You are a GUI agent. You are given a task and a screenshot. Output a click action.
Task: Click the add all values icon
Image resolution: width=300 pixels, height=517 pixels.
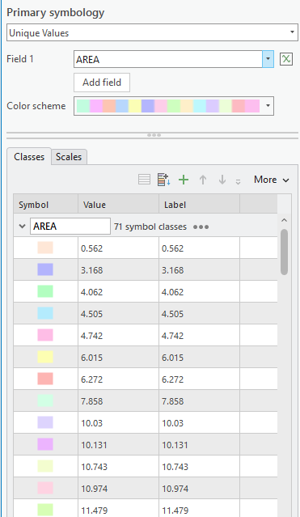(x=163, y=180)
